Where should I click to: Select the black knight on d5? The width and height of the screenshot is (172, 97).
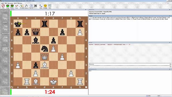[x=44, y=48]
